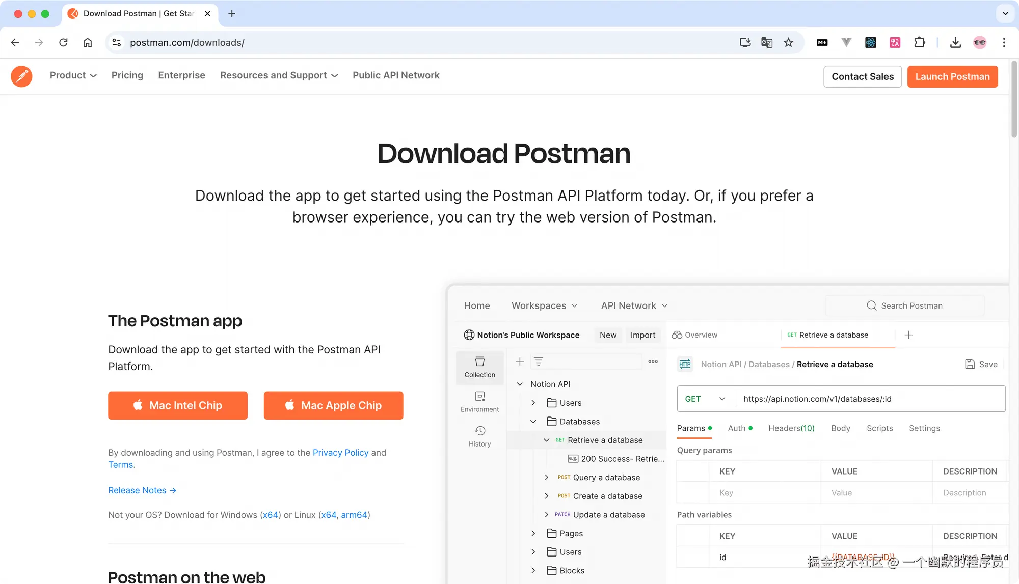Viewport: 1019px width, 584px height.
Task: Click the Postman rocket logo
Action: pos(21,76)
